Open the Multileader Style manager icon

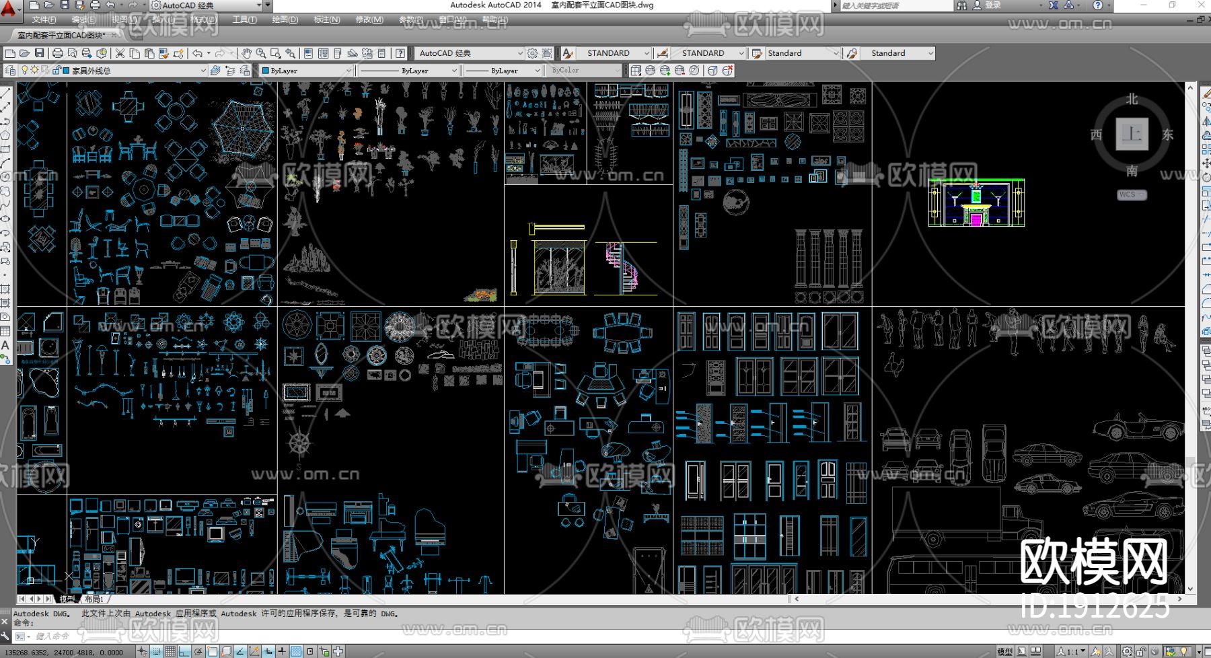click(852, 53)
